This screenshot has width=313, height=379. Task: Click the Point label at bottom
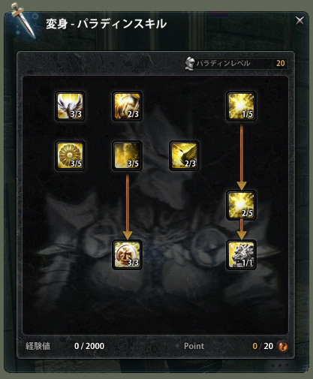(194, 346)
